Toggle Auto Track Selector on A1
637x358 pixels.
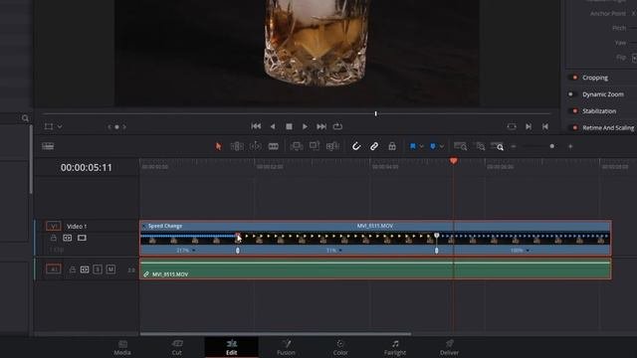point(85,269)
